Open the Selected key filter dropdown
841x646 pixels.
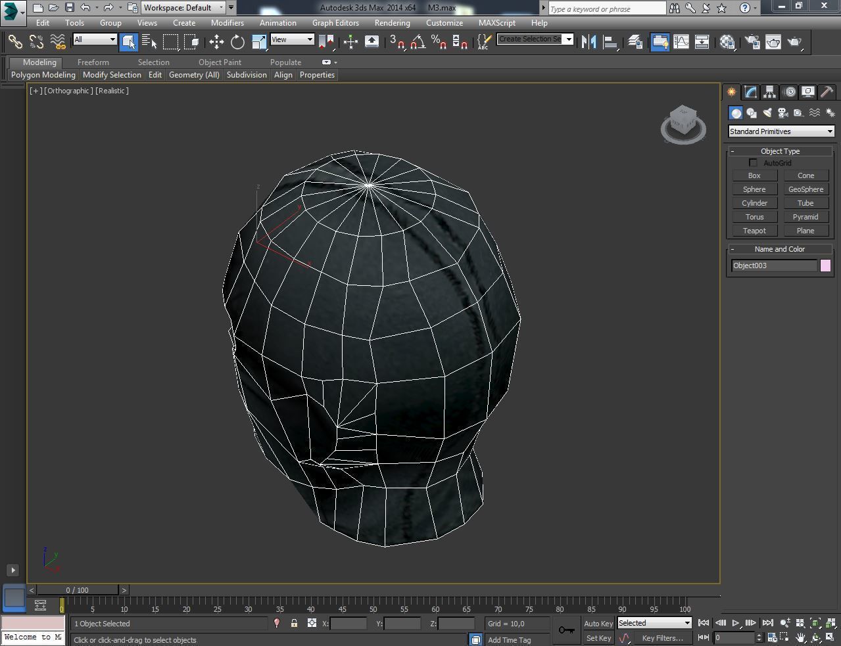[x=654, y=623]
